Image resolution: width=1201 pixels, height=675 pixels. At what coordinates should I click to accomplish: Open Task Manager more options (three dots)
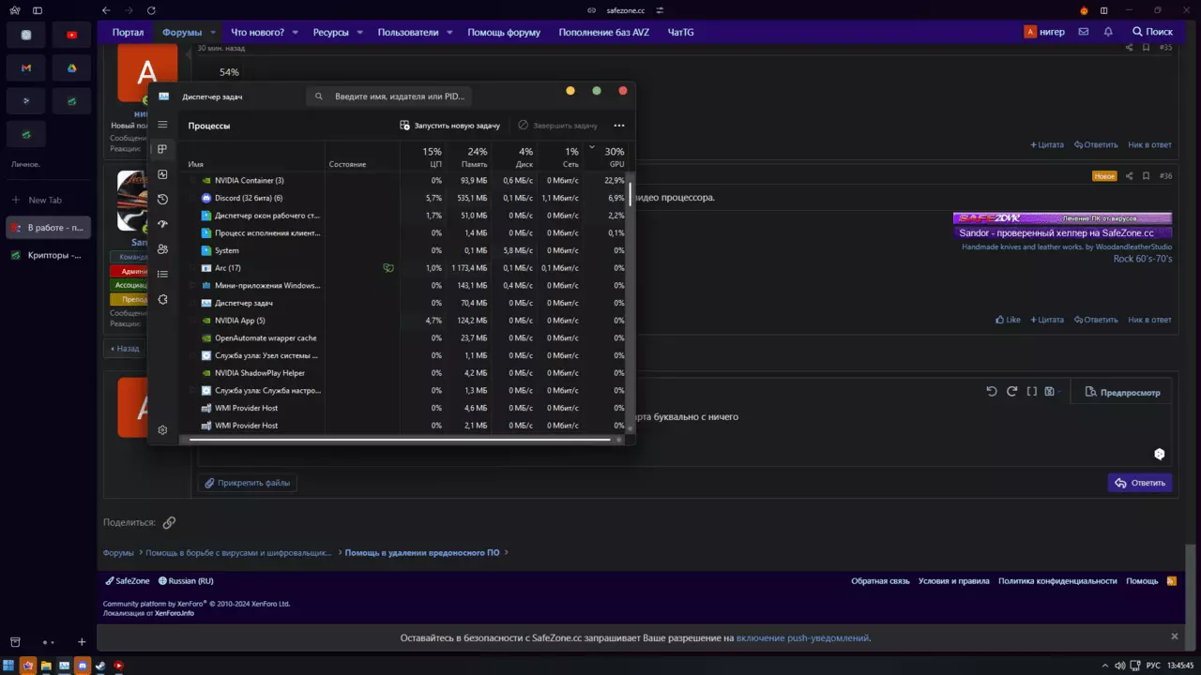618,125
